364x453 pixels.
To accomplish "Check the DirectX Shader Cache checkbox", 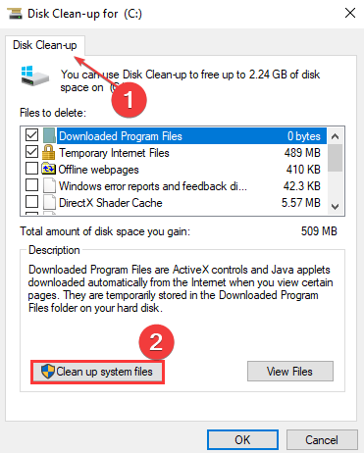I will (31, 202).
